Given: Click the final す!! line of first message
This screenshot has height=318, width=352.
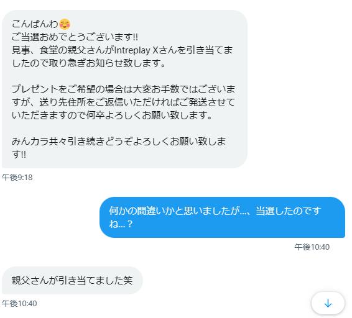Looking at the screenshot, I should click(19, 154).
